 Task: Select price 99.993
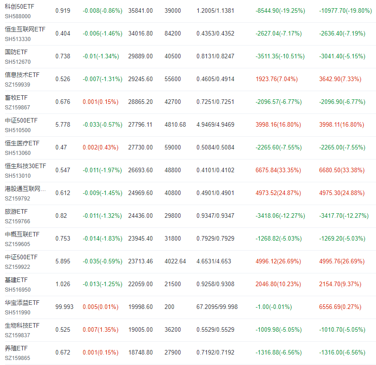tap(65, 307)
